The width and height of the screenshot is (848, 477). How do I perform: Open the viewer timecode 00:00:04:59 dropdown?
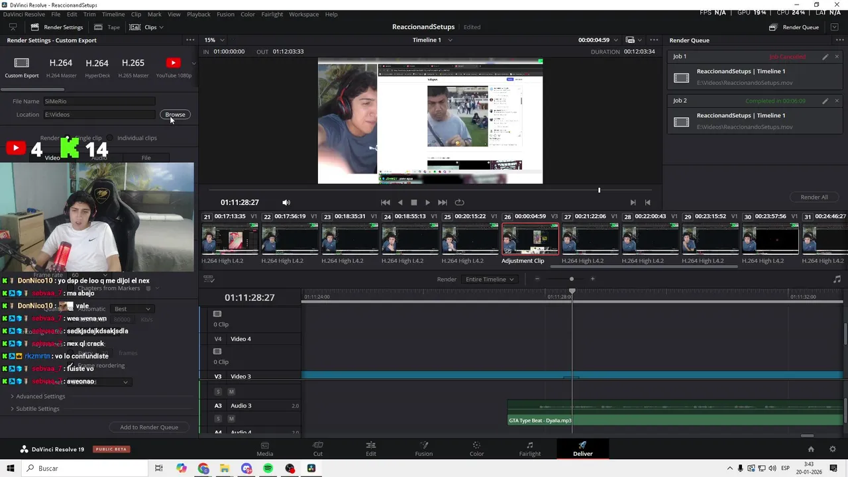598,40
